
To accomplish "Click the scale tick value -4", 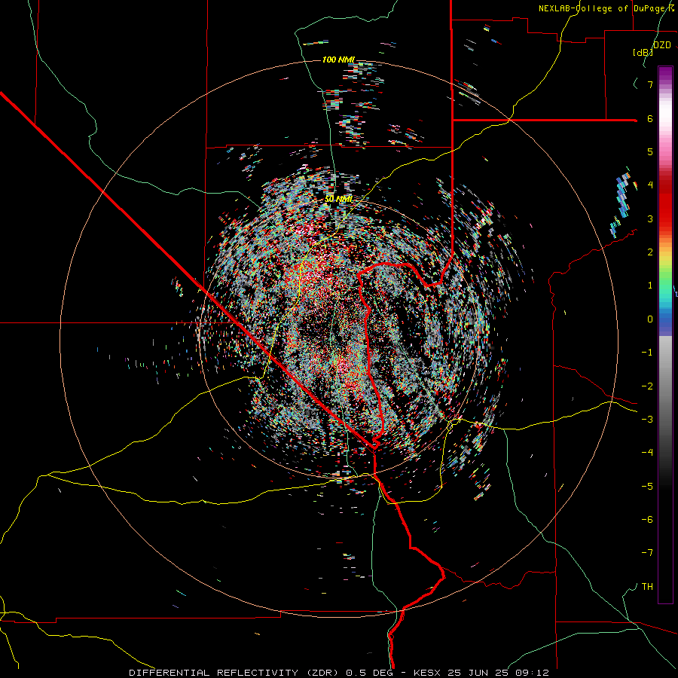I will [x=647, y=452].
